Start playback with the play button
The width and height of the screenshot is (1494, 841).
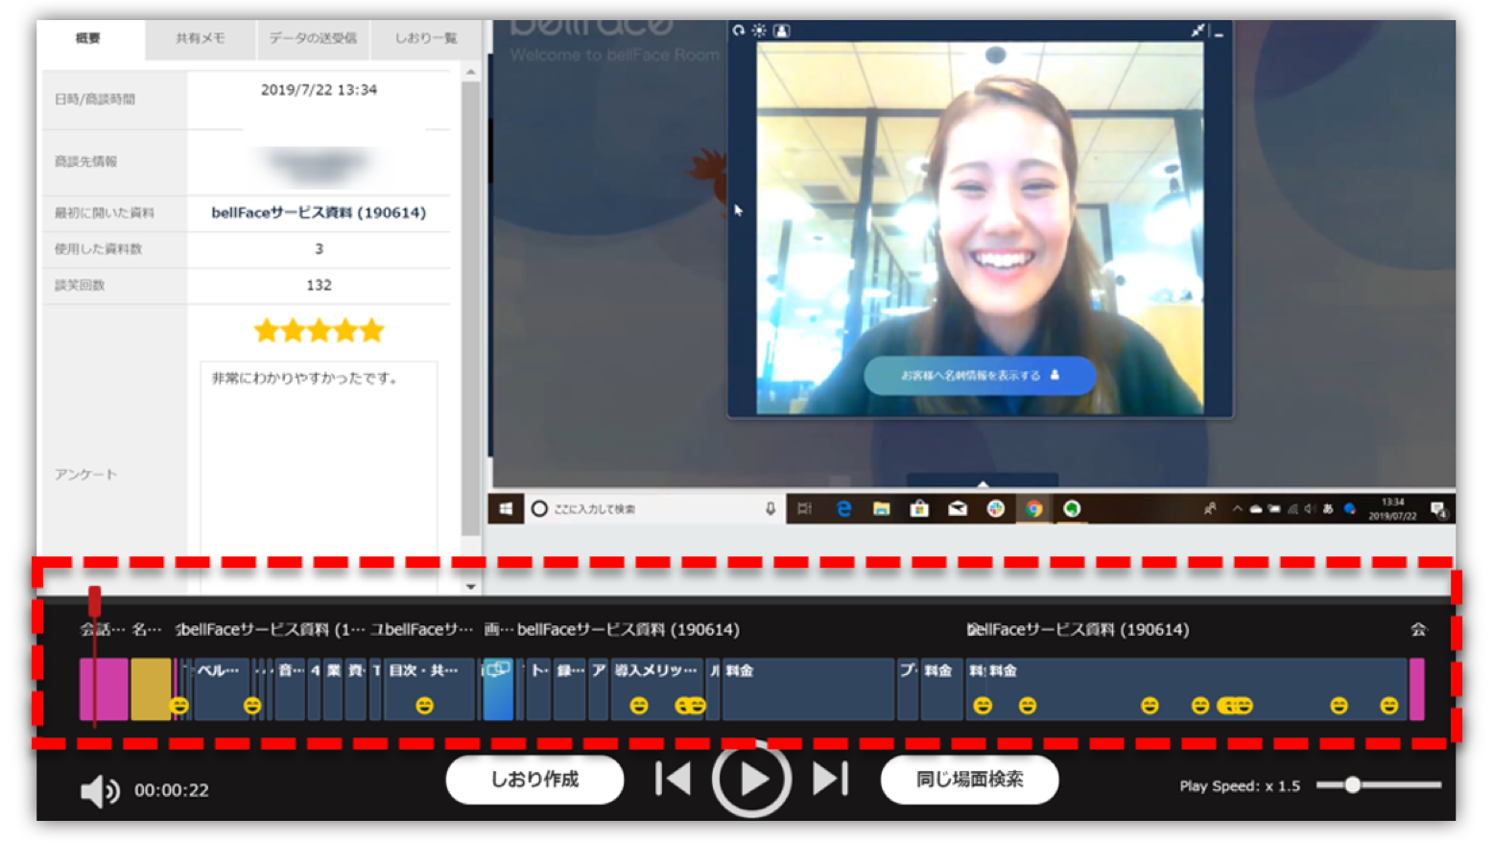(x=751, y=779)
